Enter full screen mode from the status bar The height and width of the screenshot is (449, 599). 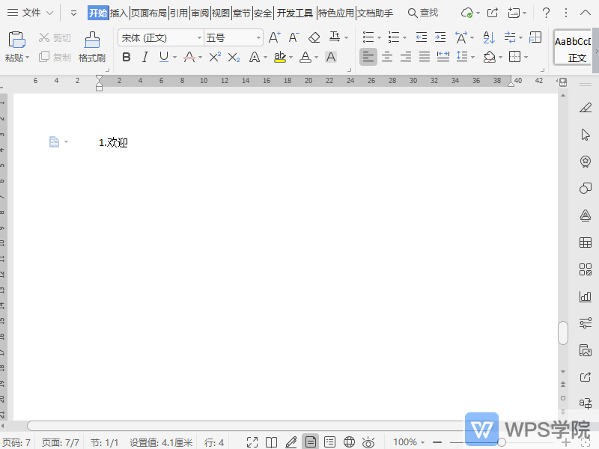pyautogui.click(x=252, y=442)
